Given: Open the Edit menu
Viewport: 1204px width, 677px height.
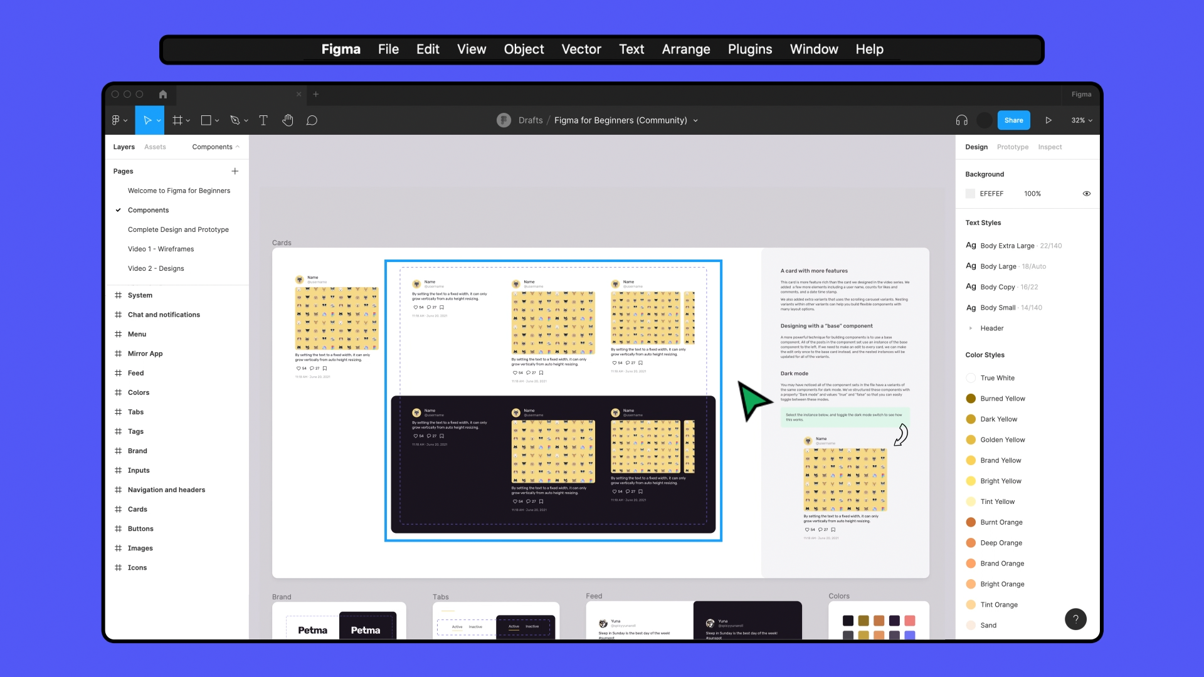Looking at the screenshot, I should (428, 49).
